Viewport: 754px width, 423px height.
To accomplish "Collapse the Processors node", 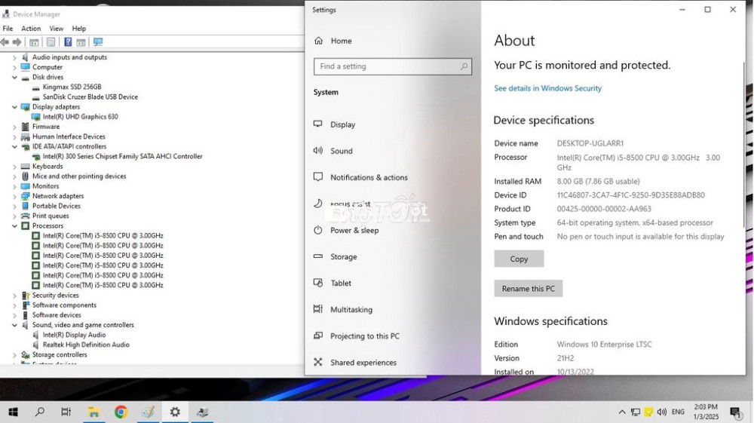I will tap(14, 226).
